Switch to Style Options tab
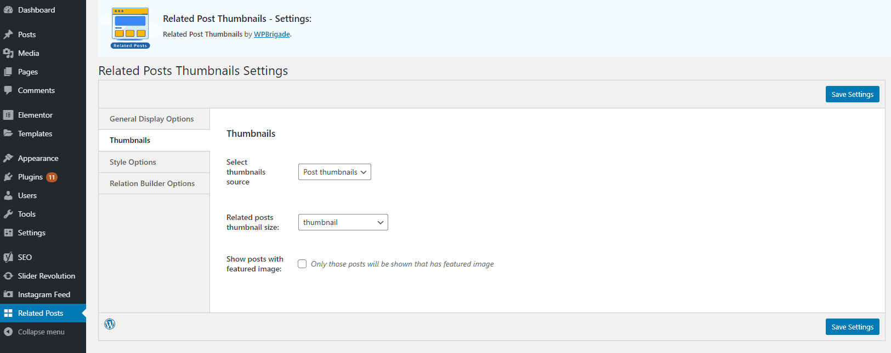This screenshot has width=891, height=353. 154,162
